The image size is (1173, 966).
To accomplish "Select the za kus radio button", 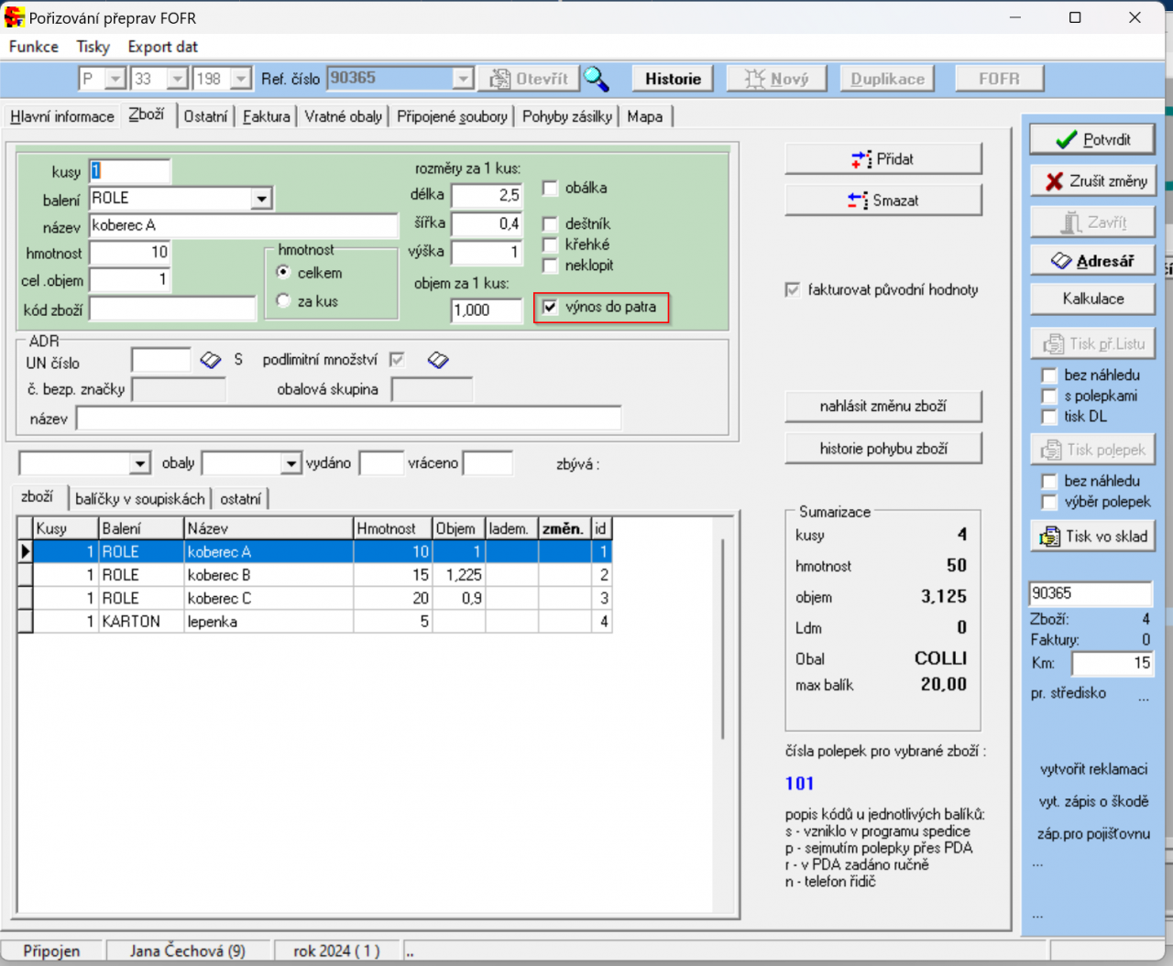I will 283,300.
